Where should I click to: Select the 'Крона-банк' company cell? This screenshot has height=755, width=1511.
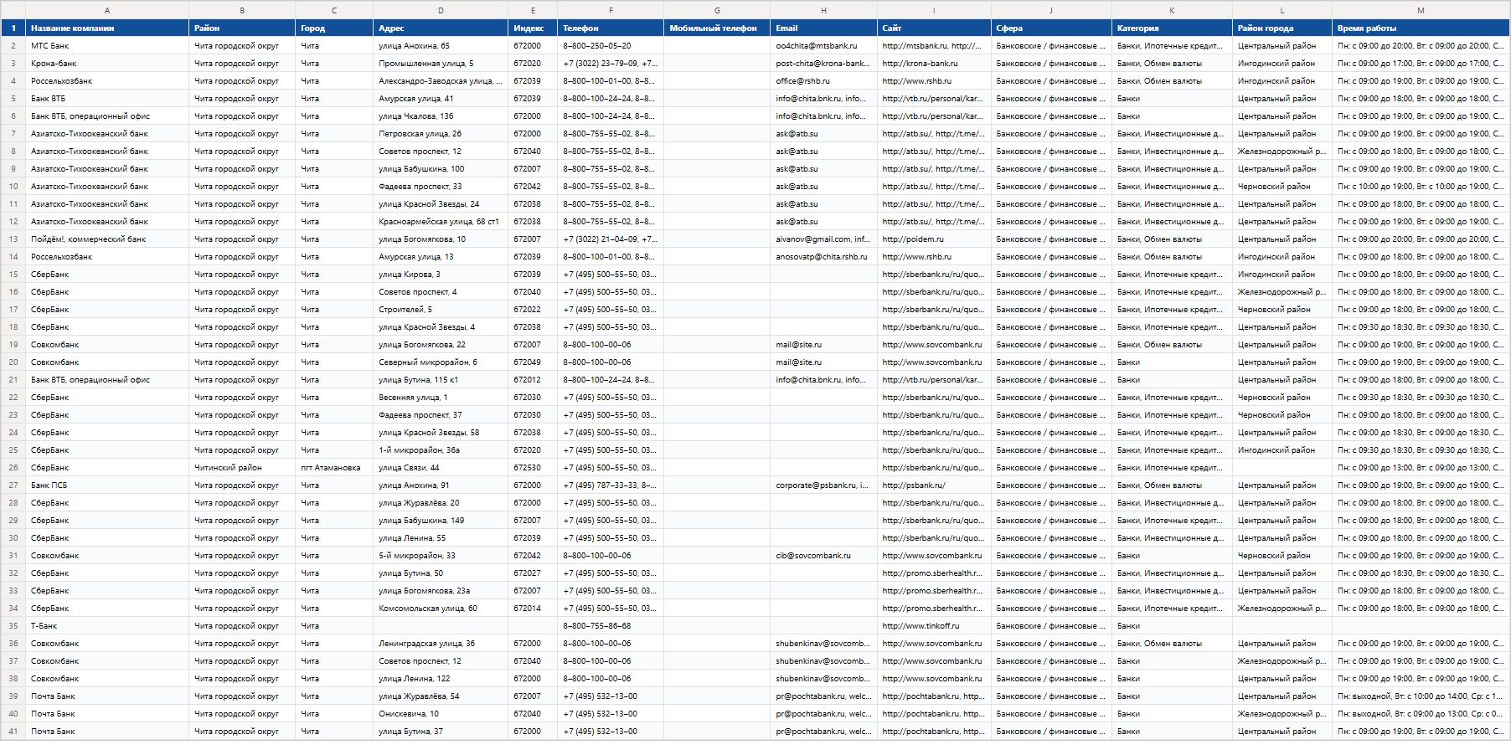[107, 64]
